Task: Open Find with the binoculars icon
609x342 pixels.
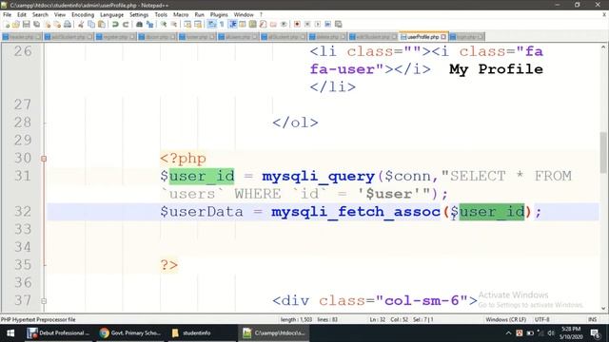Action: (139, 25)
